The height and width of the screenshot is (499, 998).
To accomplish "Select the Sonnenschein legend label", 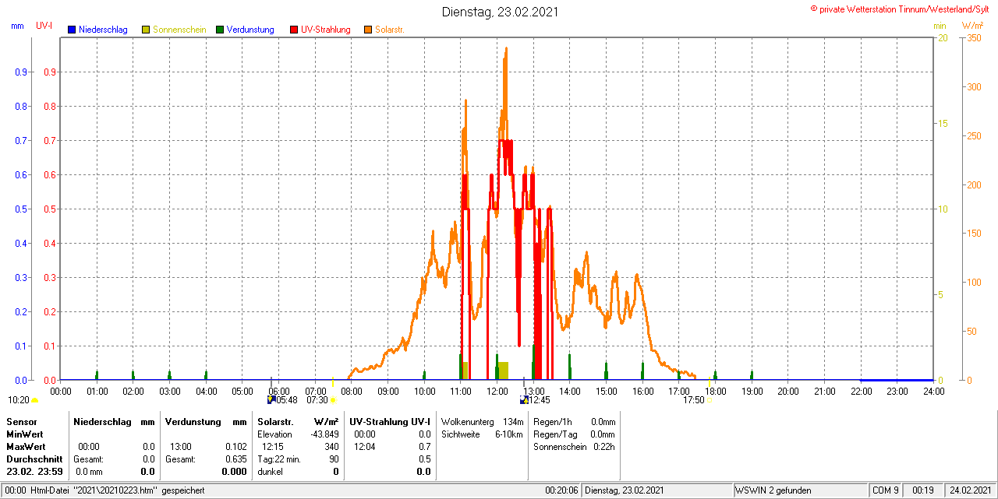I will (179, 30).
